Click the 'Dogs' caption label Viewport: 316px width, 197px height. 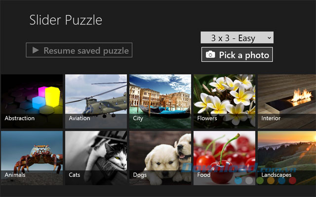(x=140, y=175)
